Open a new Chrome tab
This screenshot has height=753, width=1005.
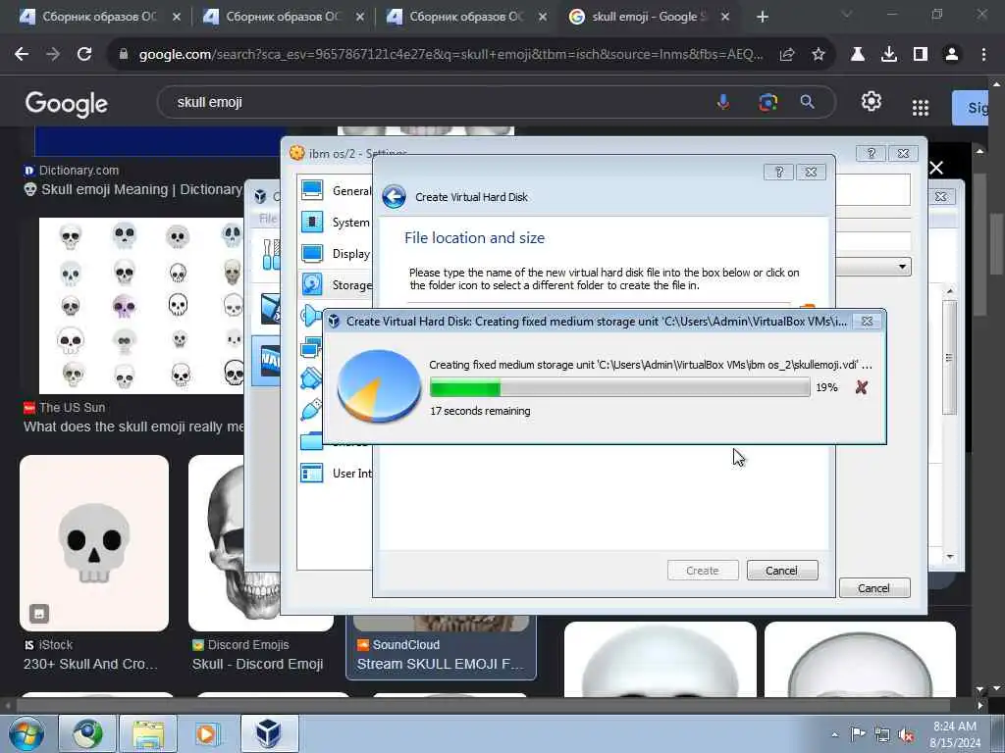pos(762,18)
